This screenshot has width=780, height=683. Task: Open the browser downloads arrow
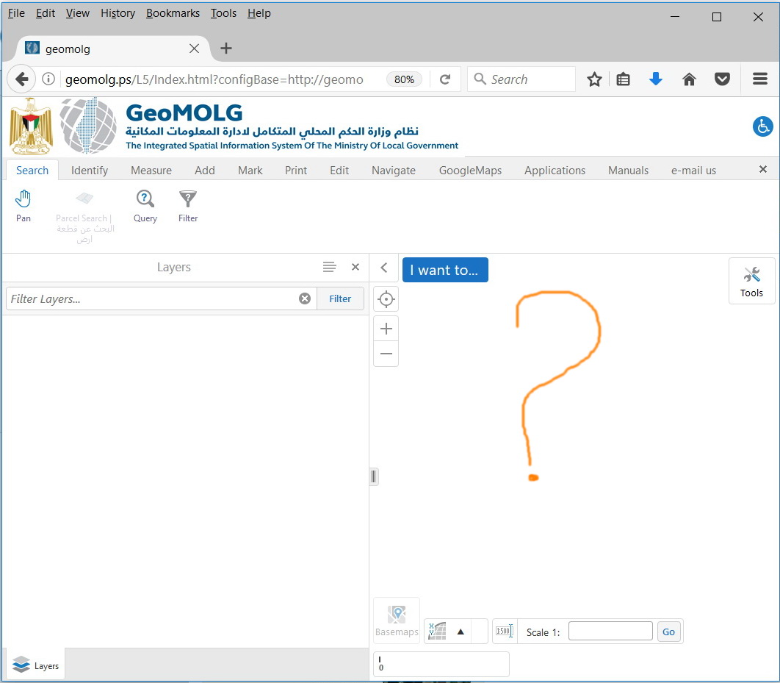656,79
